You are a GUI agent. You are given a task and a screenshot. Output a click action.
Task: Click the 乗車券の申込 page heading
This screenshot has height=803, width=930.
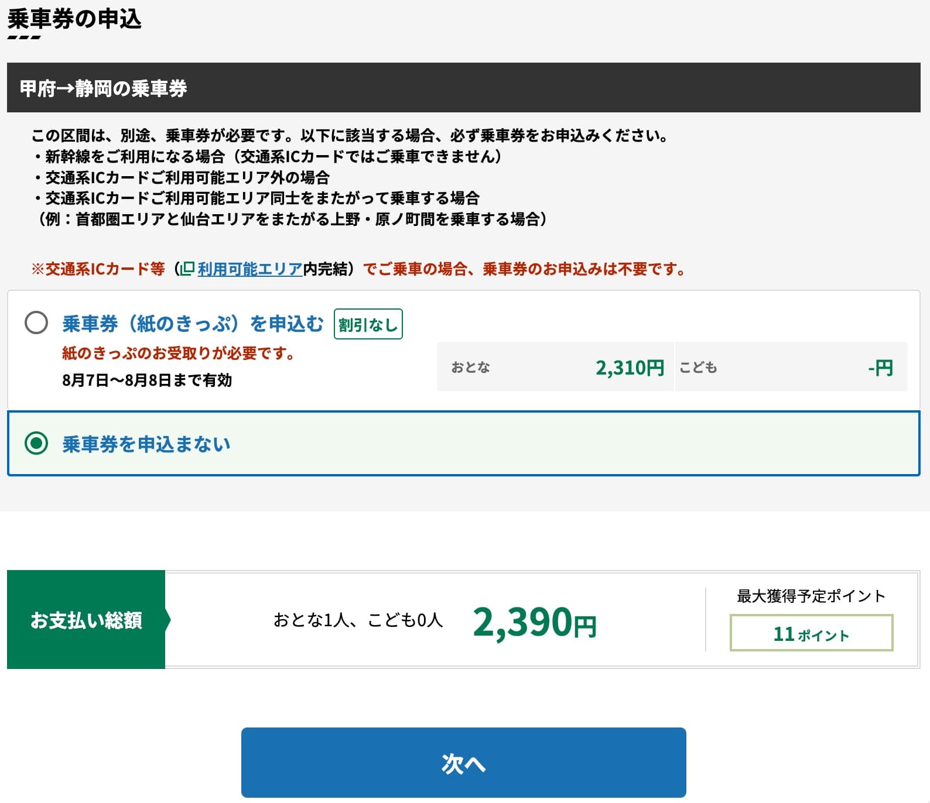pyautogui.click(x=74, y=19)
